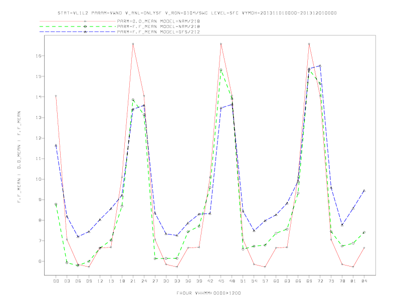Click x-axis tick label 24

tap(144, 281)
